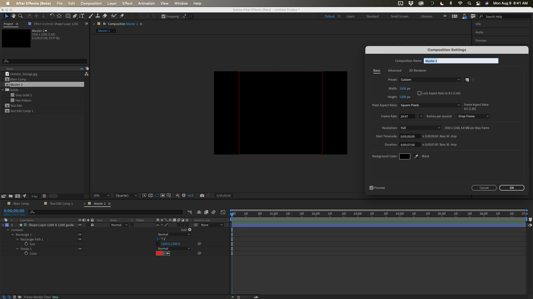Toggle visibility of Rectangle 1
Image resolution: width=533 pixels, height=299 pixels.
[80, 235]
